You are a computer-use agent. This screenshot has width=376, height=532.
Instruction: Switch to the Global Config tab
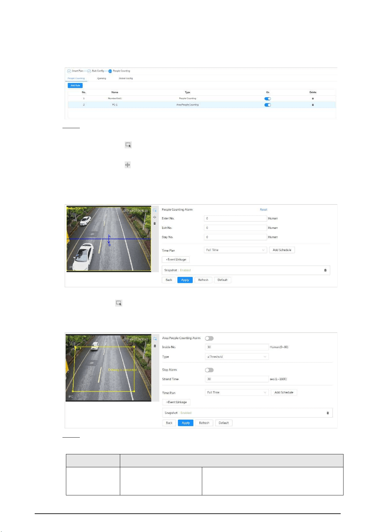pos(126,78)
